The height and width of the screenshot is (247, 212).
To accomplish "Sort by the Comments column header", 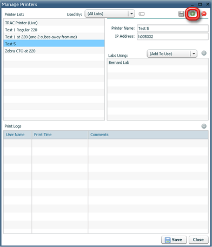I will point(148,135).
